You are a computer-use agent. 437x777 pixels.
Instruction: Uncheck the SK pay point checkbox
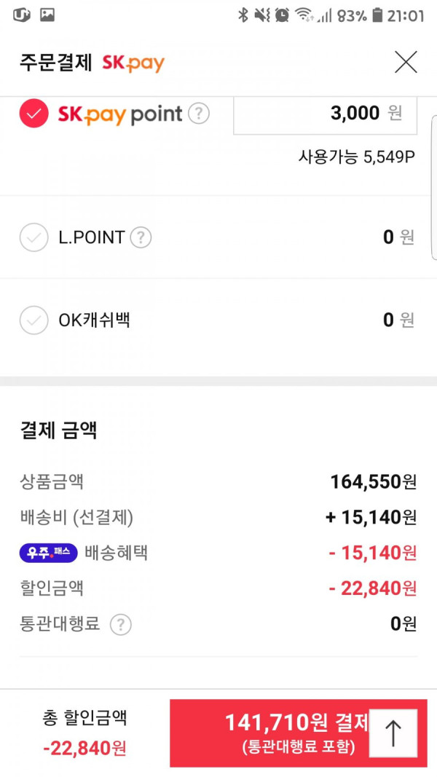pyautogui.click(x=34, y=114)
